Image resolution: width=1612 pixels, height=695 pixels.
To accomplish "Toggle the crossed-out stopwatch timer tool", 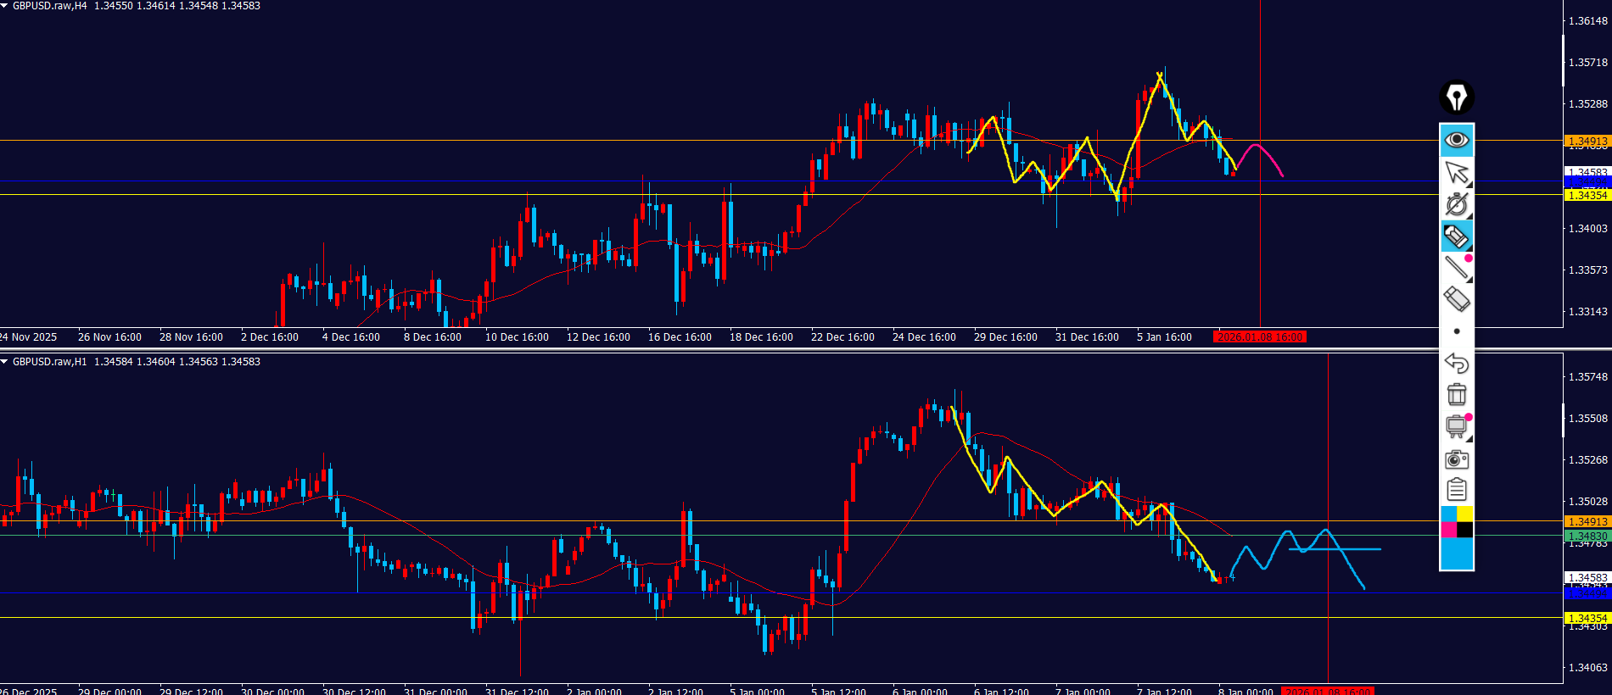I will 1456,204.
